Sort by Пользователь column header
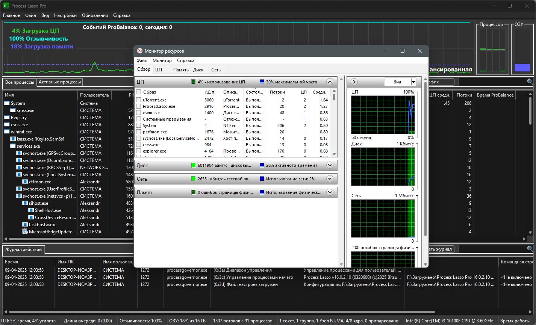The height and width of the screenshot is (325, 536). click(x=94, y=95)
